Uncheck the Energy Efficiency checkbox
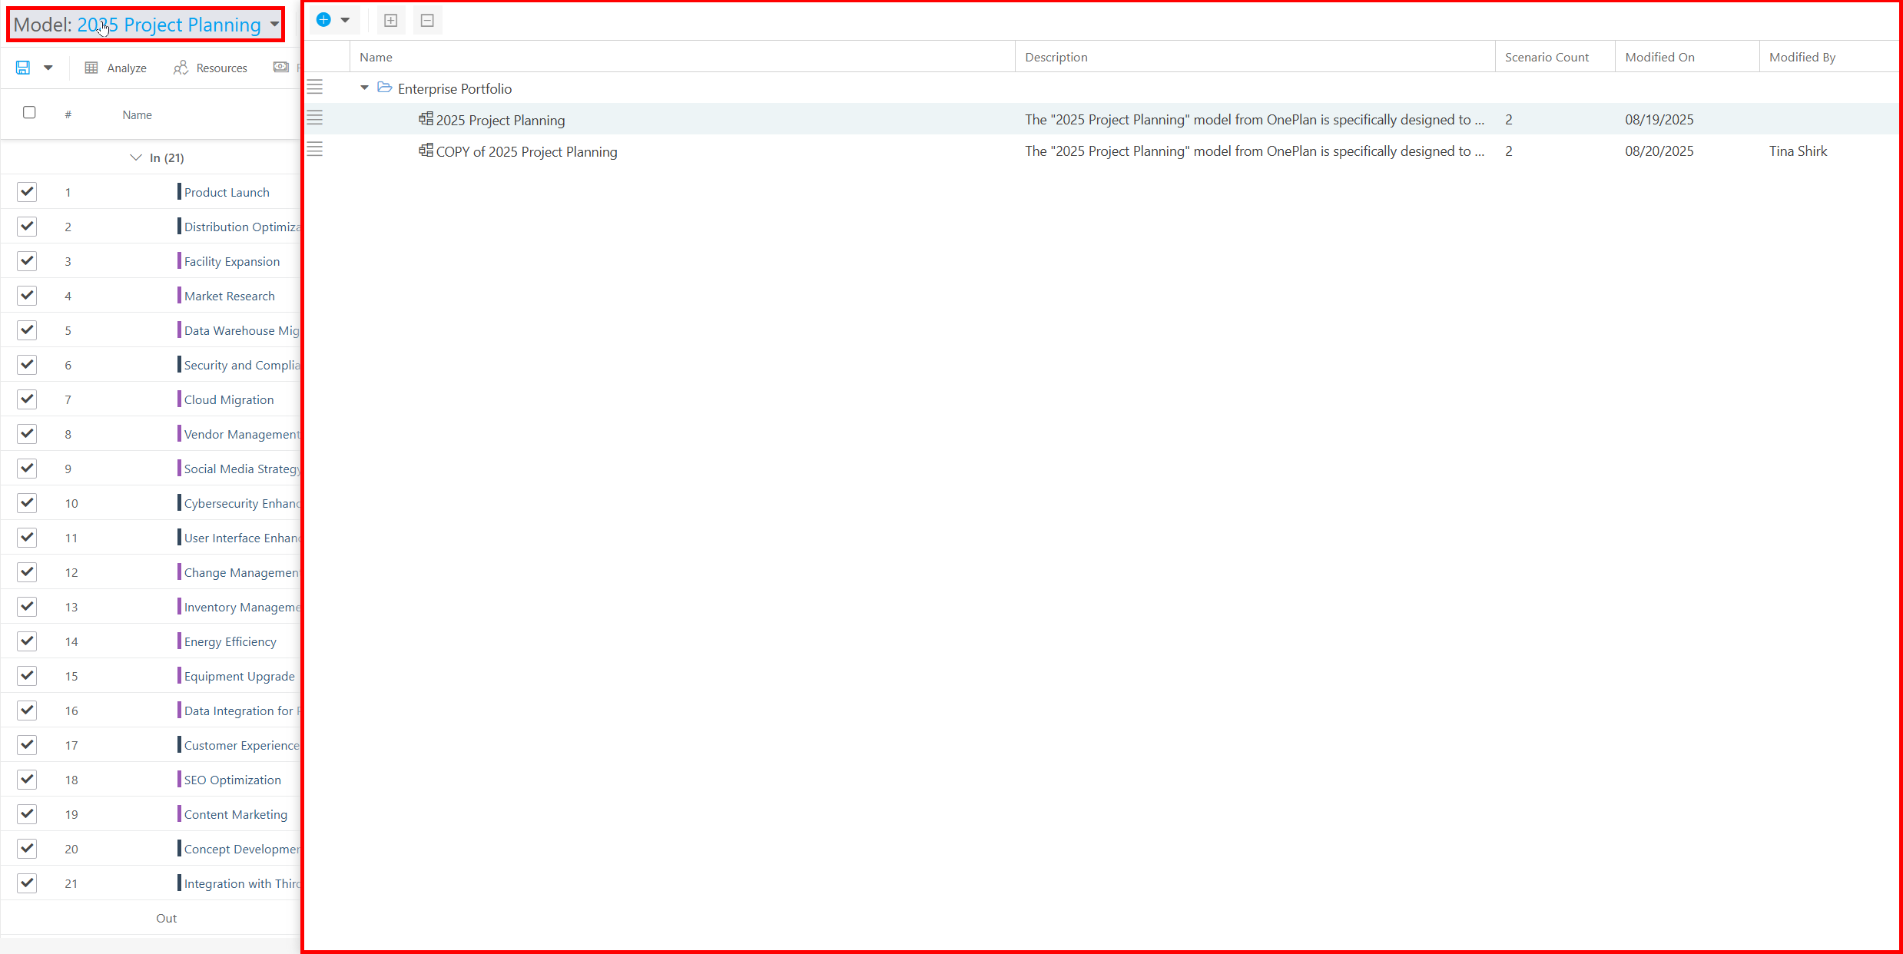Image resolution: width=1903 pixels, height=954 pixels. 27,641
